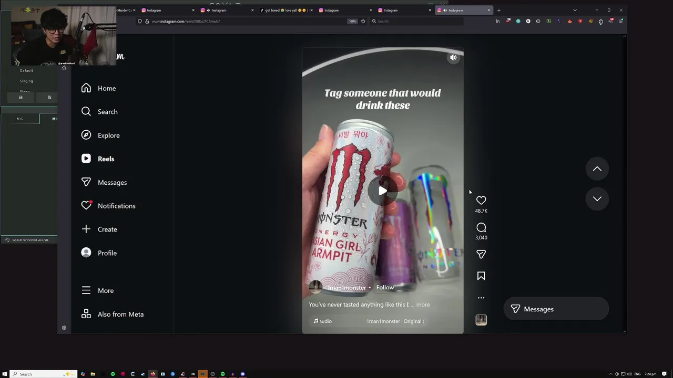The image size is (673, 378).
Task: Open the More menu in sidebar
Action: click(x=98, y=290)
